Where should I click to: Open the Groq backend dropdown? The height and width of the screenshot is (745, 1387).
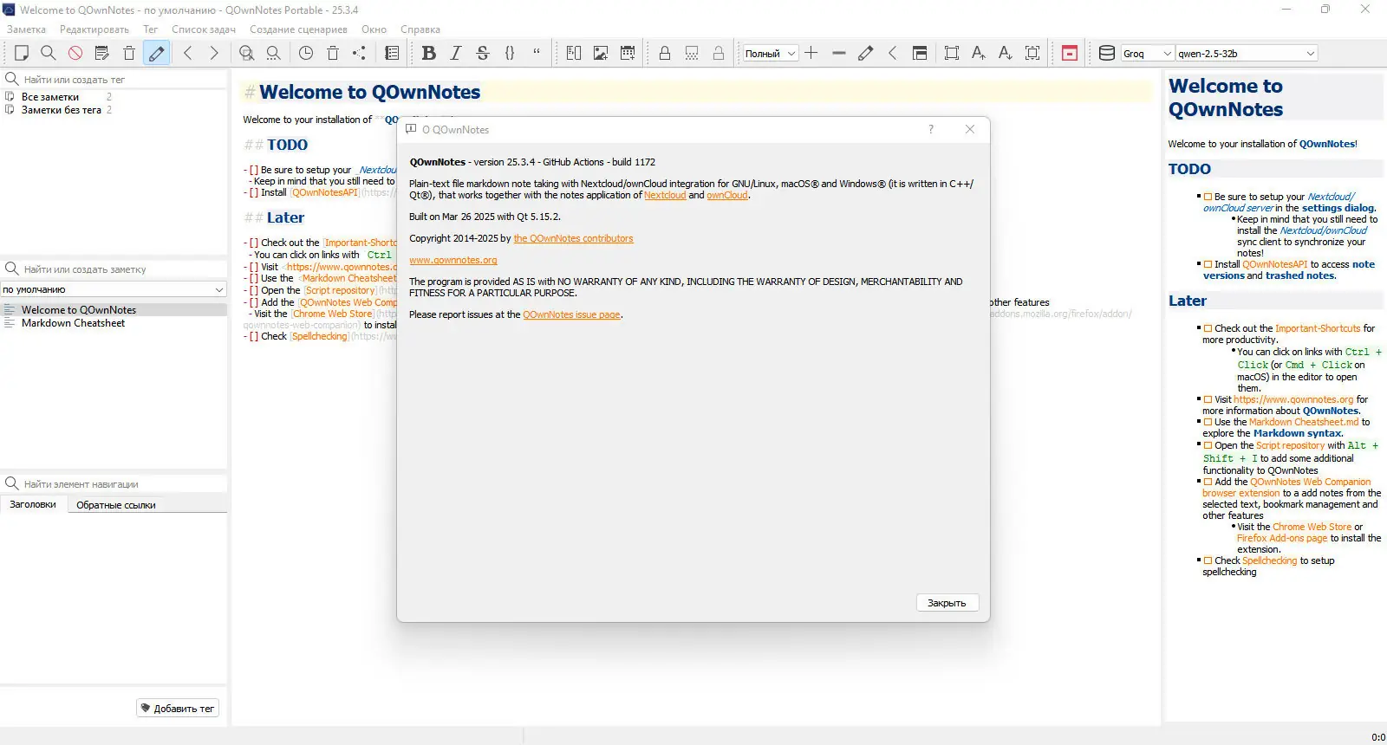click(1148, 54)
